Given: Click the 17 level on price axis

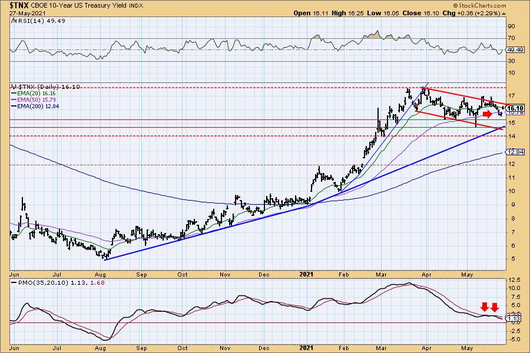Looking at the screenshot, I should pyautogui.click(x=511, y=95).
